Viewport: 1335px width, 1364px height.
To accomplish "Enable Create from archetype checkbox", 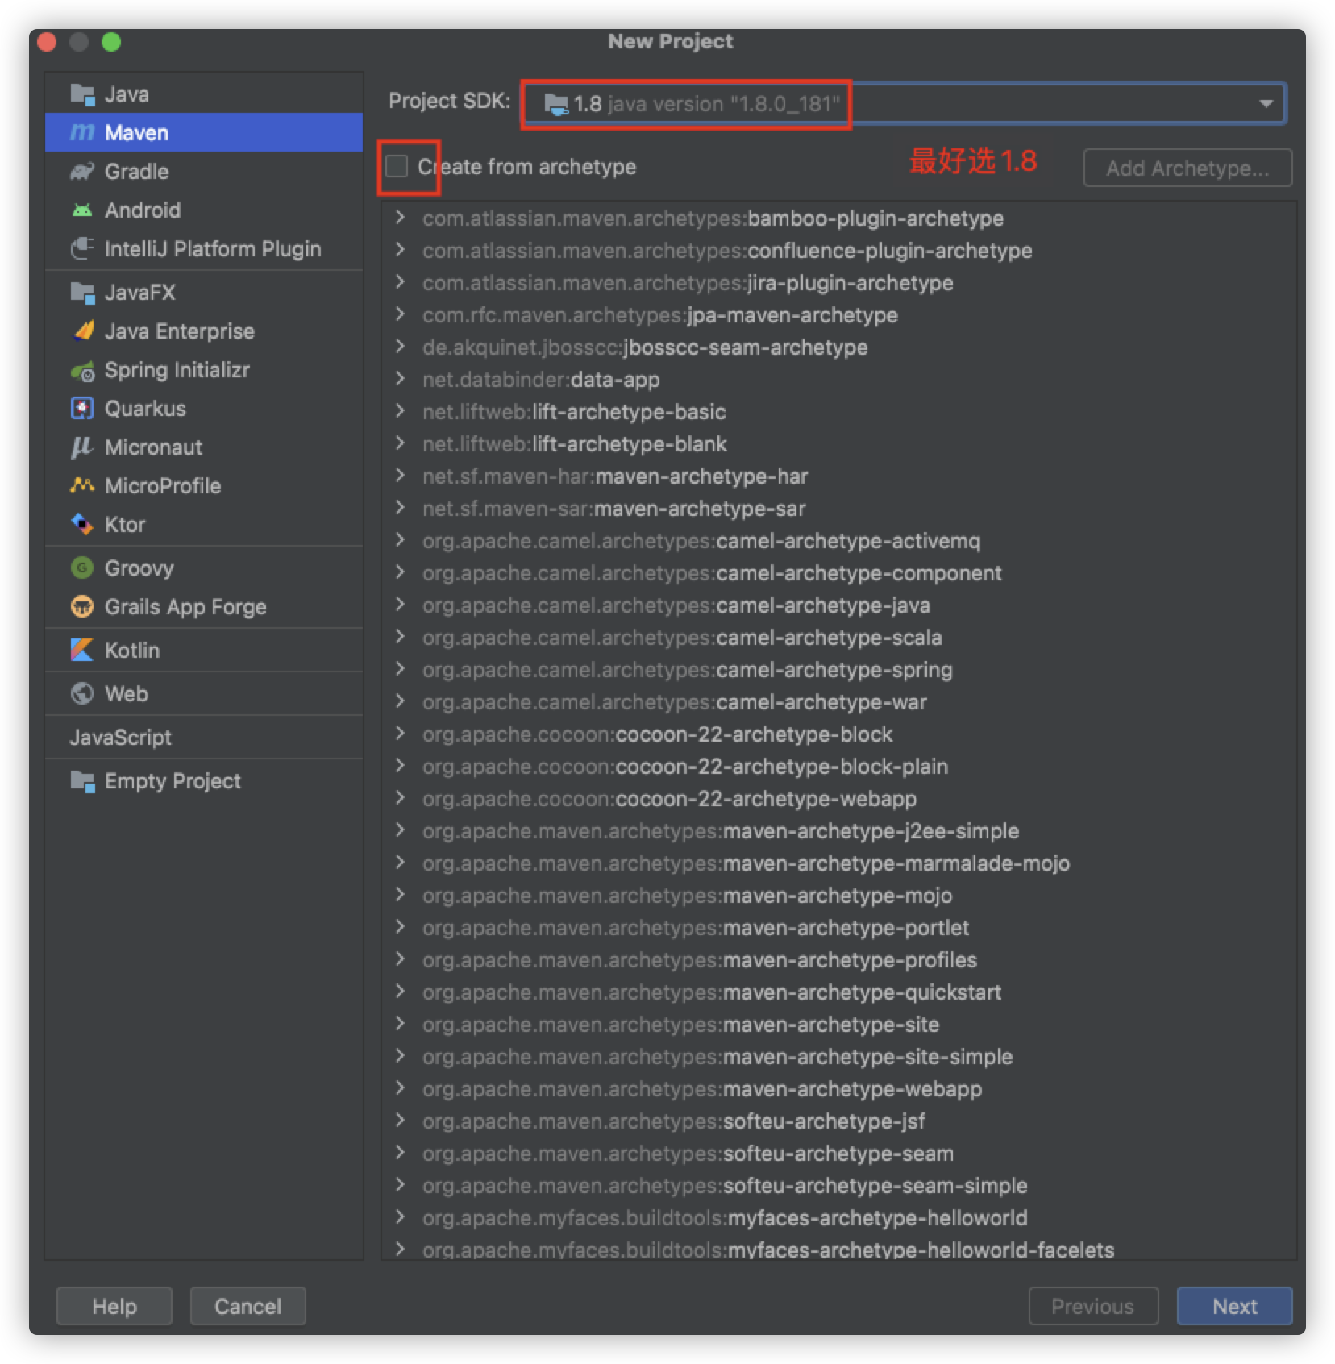I will [397, 166].
